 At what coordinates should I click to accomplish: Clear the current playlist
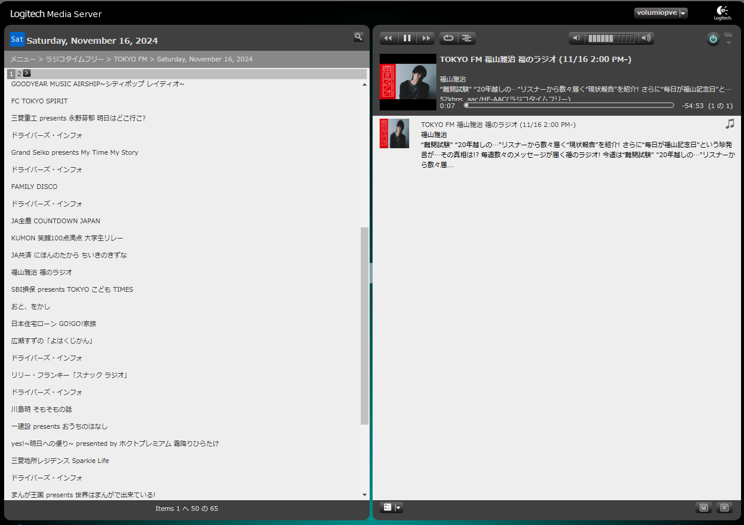724,507
